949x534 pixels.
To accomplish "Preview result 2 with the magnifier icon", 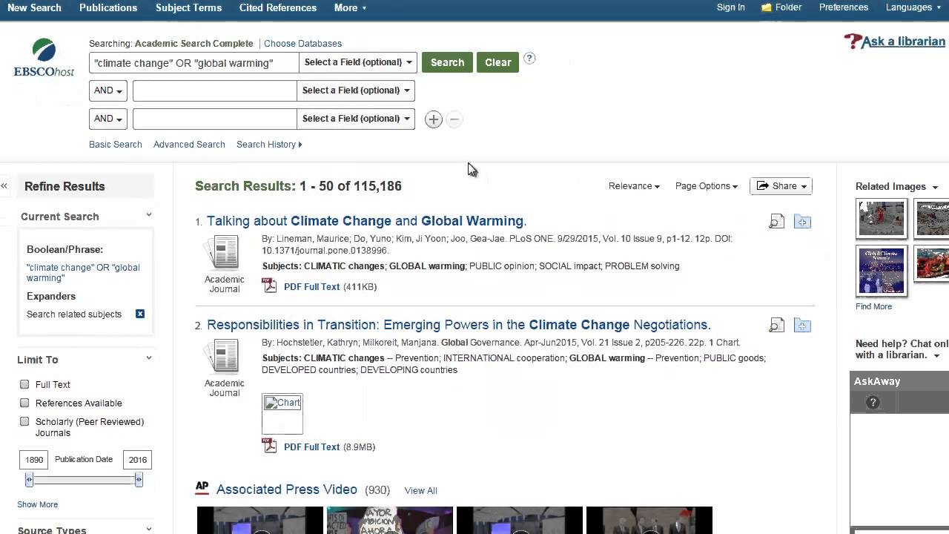I will point(776,326).
